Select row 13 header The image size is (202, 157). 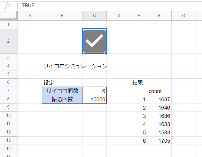pos(8,140)
